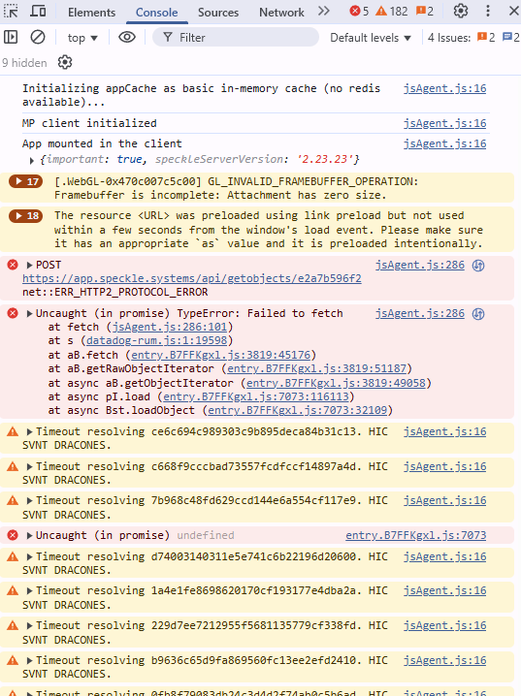Open the three-dot customize DevTools menu

(488, 11)
